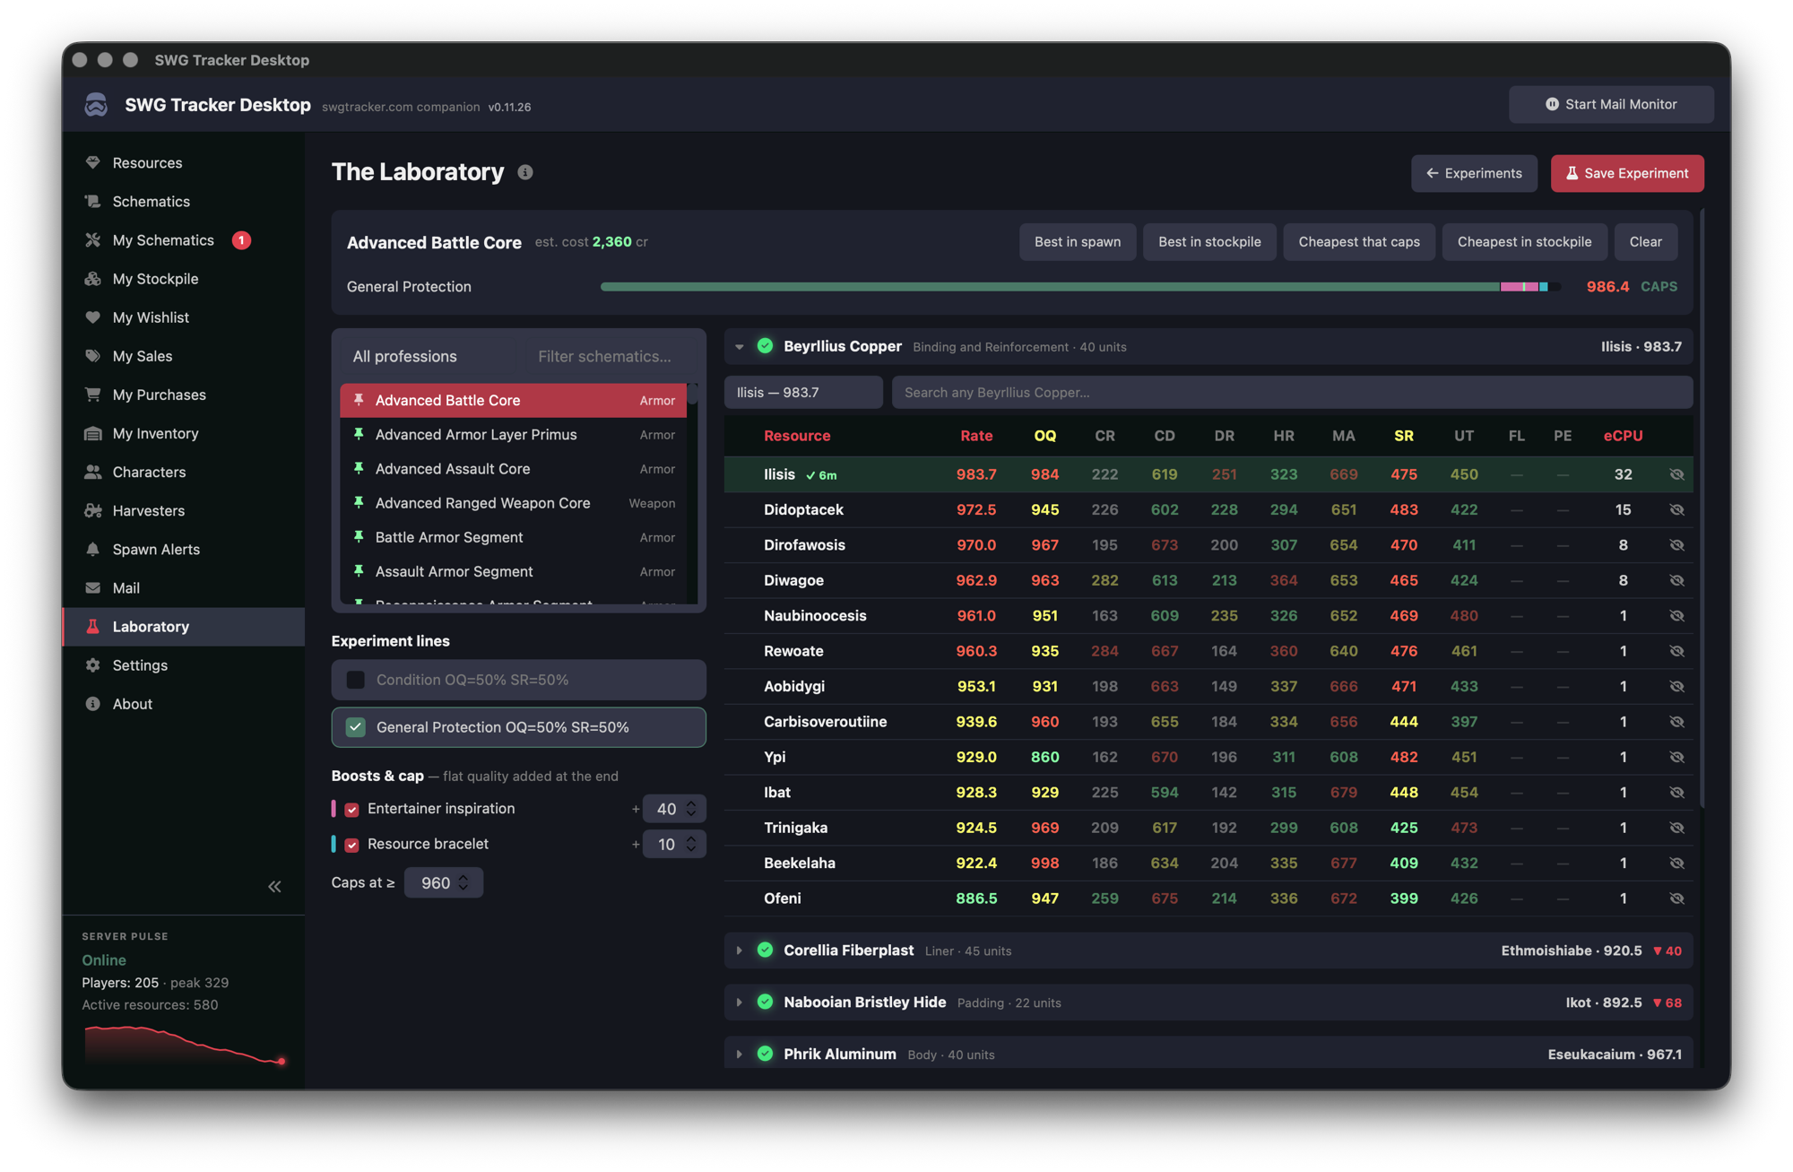Click the Resources diamond icon in sidebar

92,162
